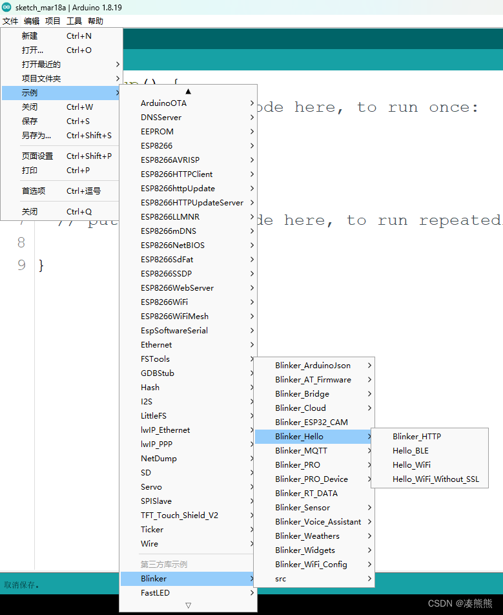Open Blinker_PRO submenu
Image resolution: width=503 pixels, height=615 pixels.
(x=313, y=464)
